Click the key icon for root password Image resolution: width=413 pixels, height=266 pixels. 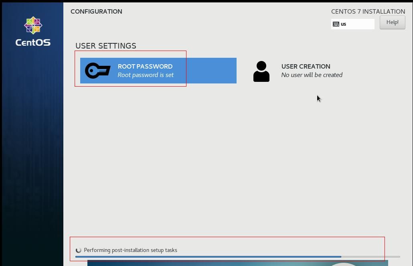97,71
